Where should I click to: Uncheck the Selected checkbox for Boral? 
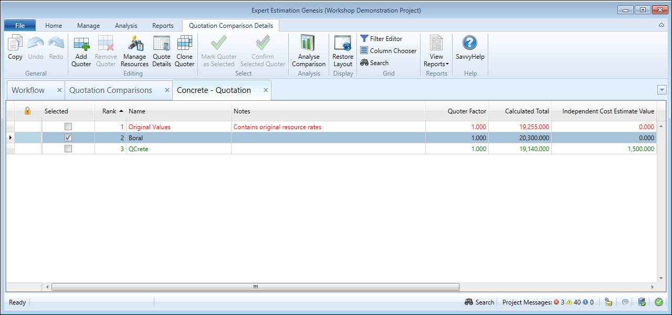coord(68,138)
